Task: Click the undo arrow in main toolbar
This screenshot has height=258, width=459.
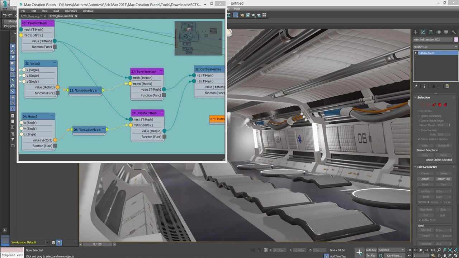Action: pyautogui.click(x=5, y=15)
